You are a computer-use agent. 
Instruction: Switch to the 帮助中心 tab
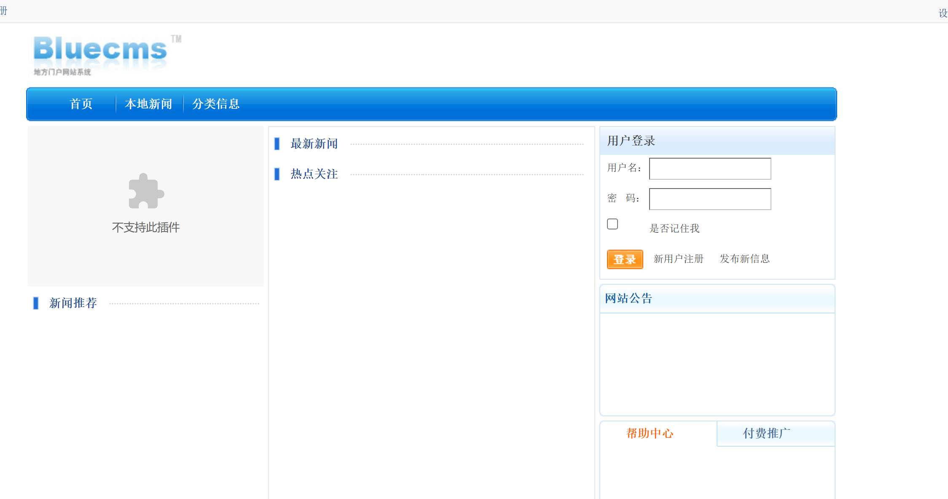[x=650, y=434]
